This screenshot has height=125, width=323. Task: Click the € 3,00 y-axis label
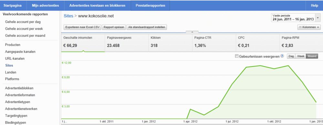(x=66, y=106)
